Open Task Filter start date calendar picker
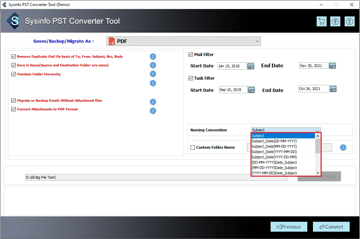This screenshot has height=239, width=360. coord(251,90)
